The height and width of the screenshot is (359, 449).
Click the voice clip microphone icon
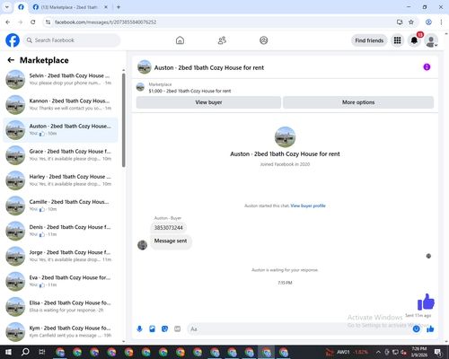139,329
